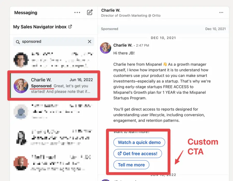The width and height of the screenshot is (233, 181).
Task: Click Charlie W.'s name in the header
Action: click(x=111, y=10)
